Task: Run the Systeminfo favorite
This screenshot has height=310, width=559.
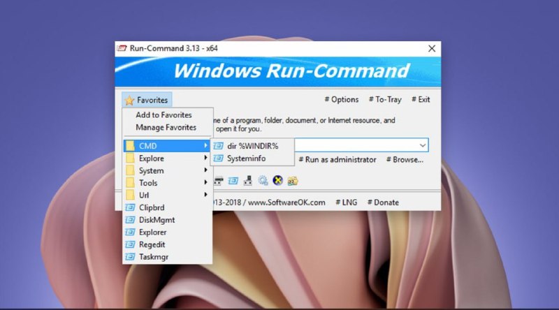Action: pos(252,158)
